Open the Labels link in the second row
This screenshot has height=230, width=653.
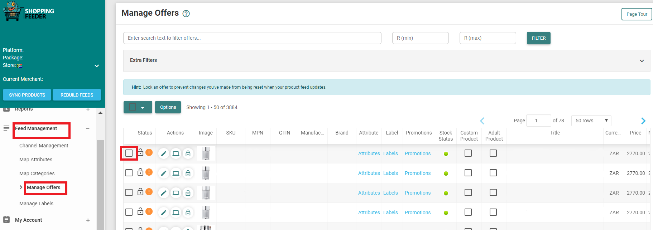390,173
